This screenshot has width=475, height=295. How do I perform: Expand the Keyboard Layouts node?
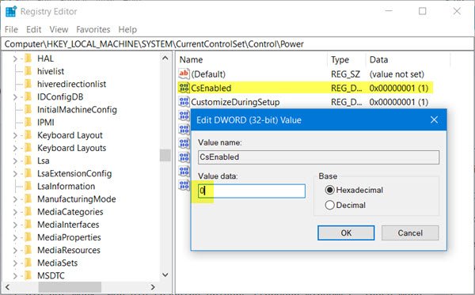15,148
